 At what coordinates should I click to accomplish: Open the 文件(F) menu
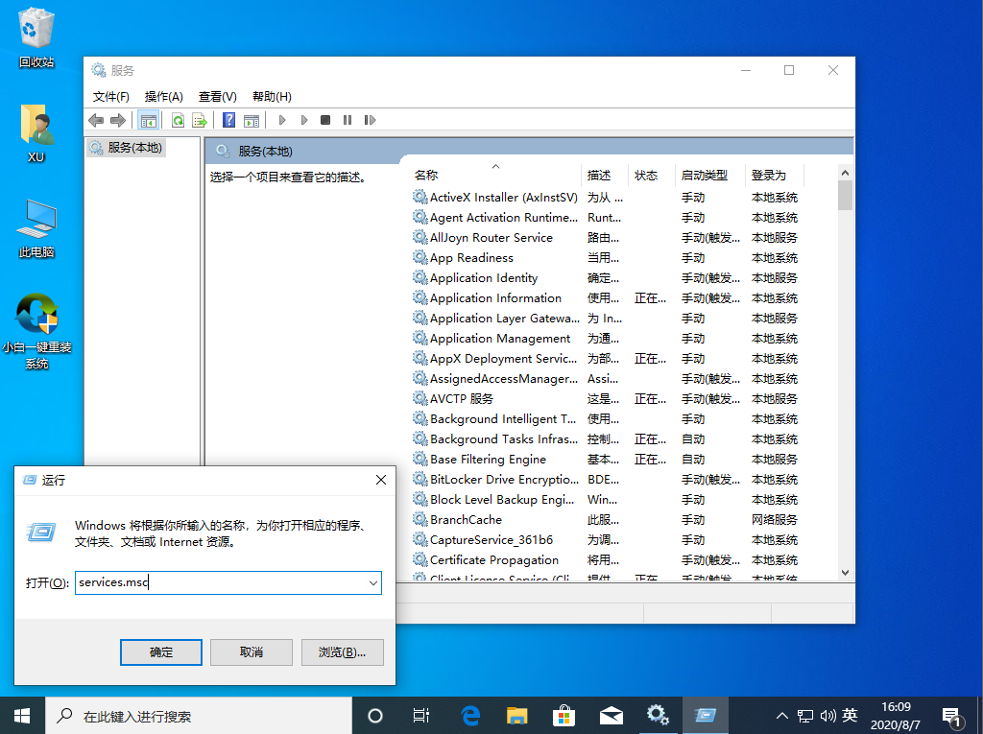[x=110, y=96]
